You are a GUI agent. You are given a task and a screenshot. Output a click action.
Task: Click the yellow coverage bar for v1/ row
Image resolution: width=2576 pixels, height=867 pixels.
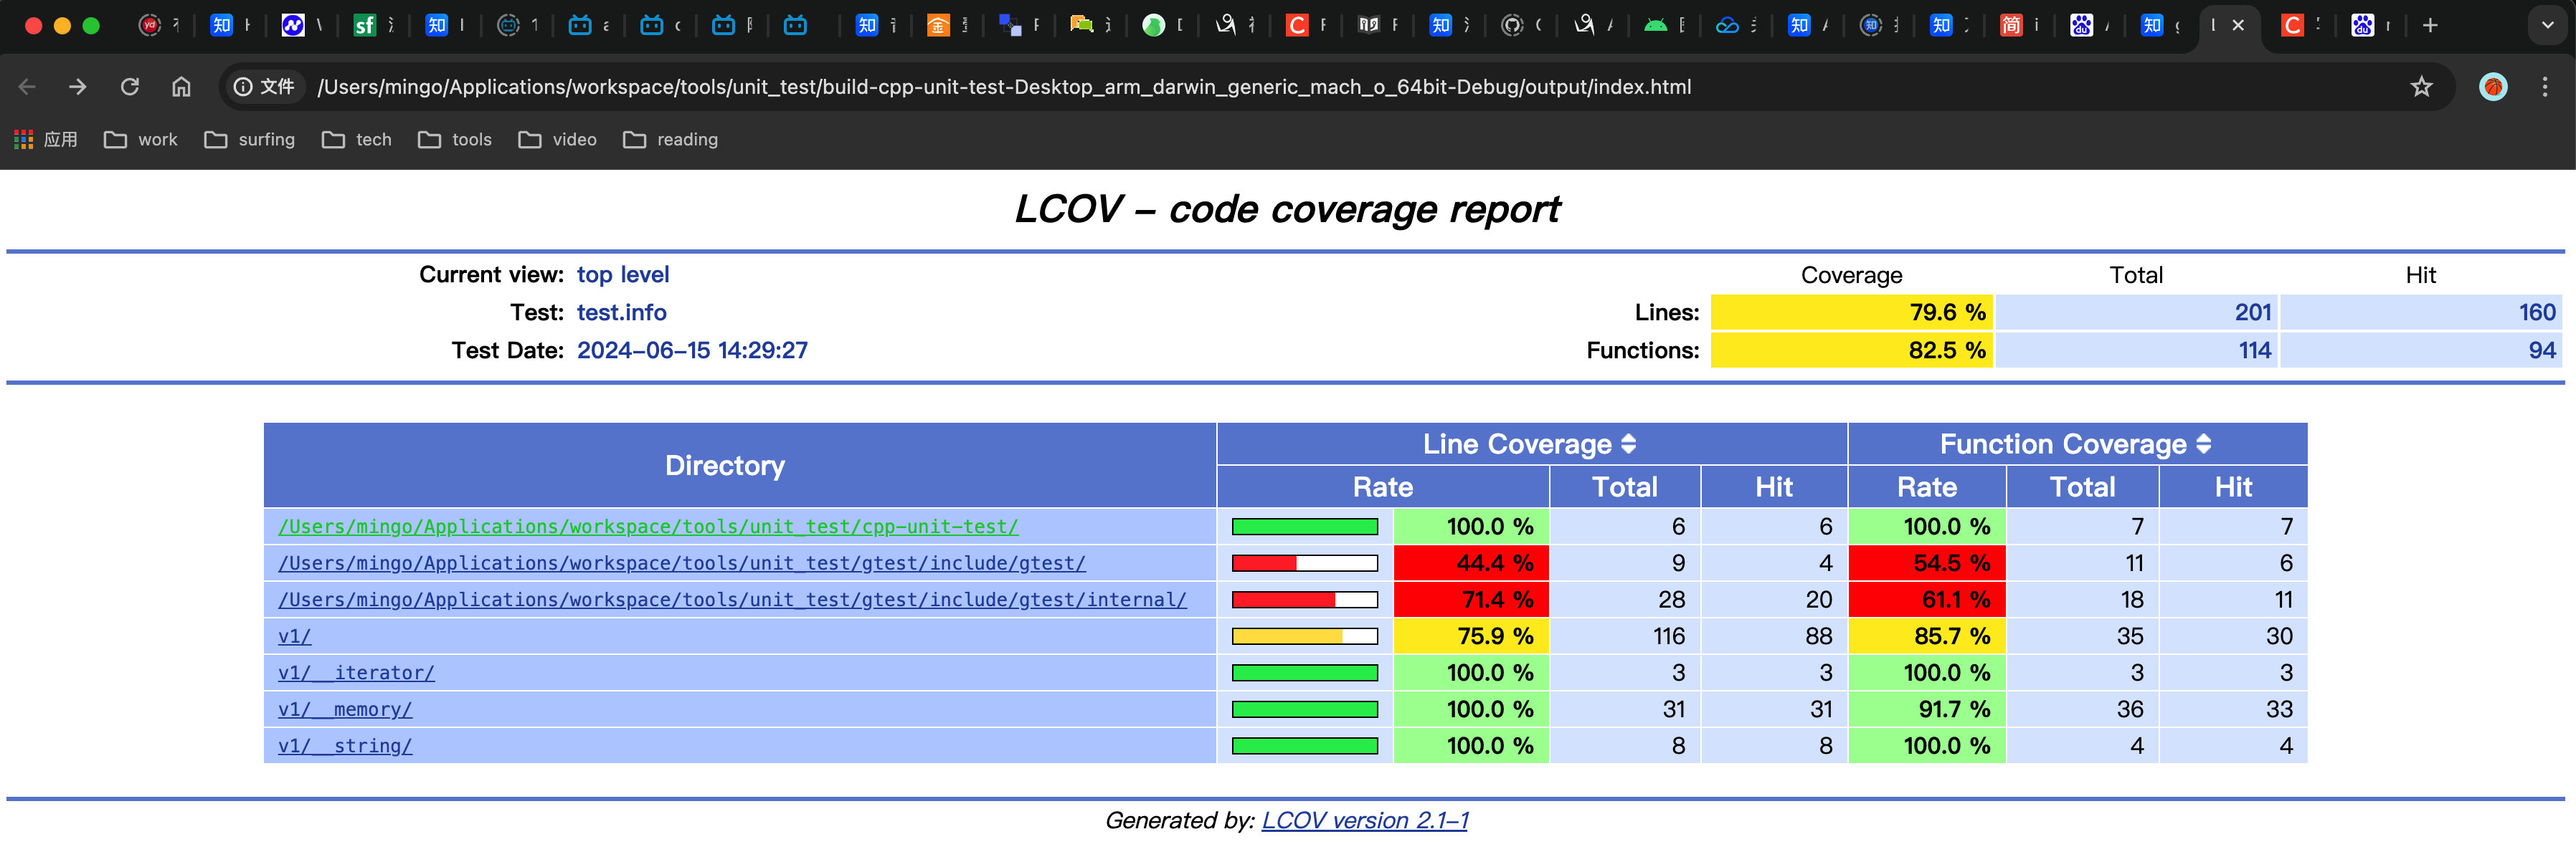click(x=1304, y=636)
